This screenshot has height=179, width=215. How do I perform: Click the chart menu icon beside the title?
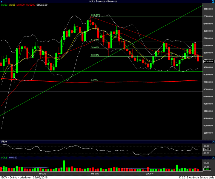click(x=1, y=1)
